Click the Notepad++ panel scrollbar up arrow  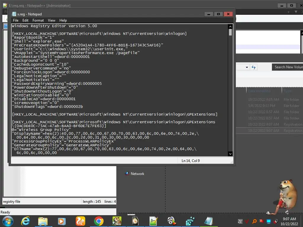click(302, 33)
